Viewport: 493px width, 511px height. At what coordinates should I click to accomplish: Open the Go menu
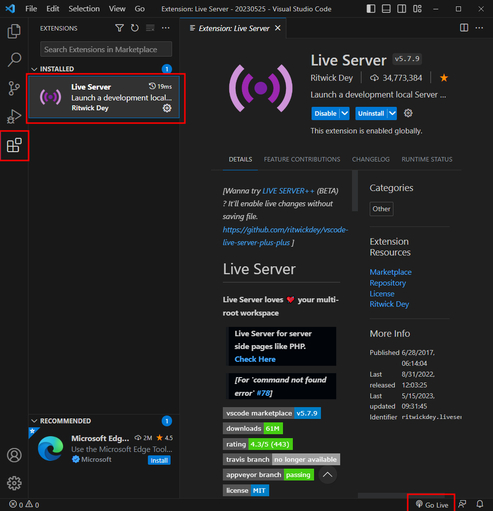pos(140,9)
